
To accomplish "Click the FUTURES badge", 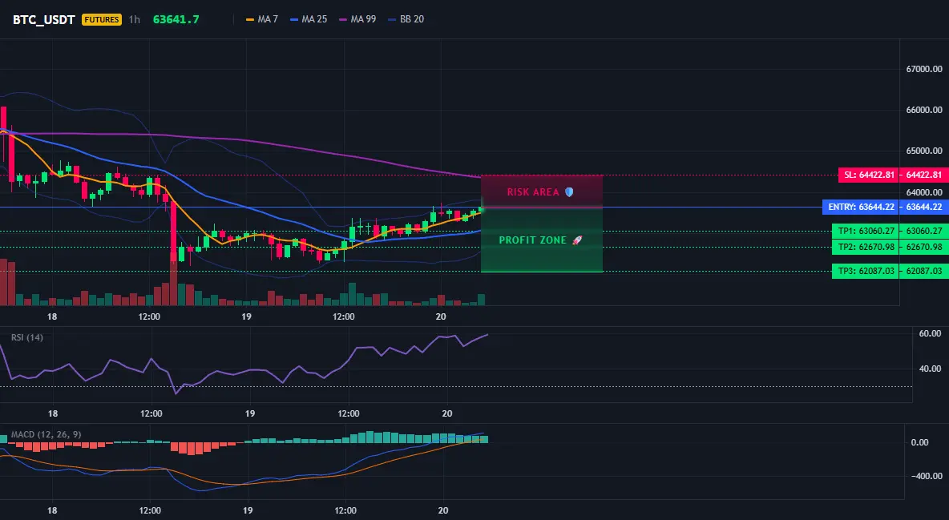I will point(102,19).
